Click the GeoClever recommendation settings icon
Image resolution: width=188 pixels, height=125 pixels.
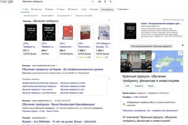[x=182, y=20]
